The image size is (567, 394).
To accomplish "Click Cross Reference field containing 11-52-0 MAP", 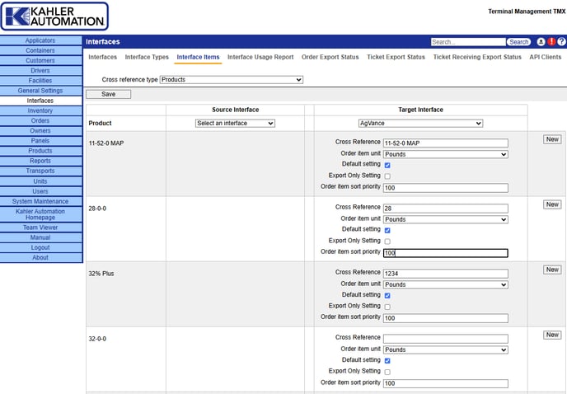I will click(x=446, y=143).
